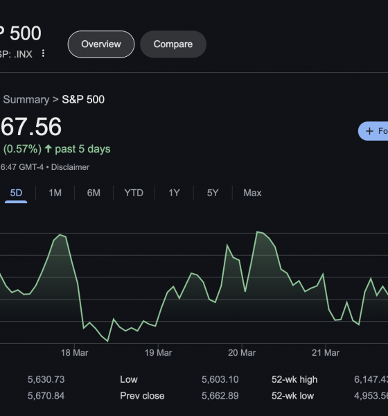Click the (0.57%) past 5 days text

(x=57, y=149)
